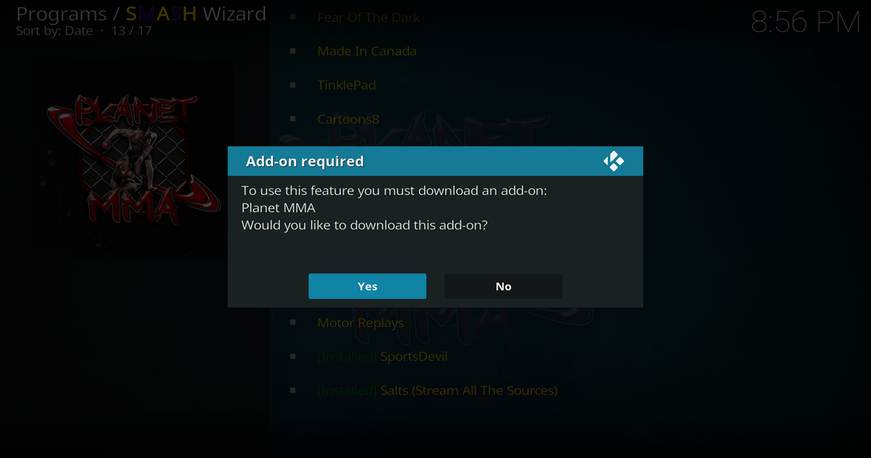This screenshot has height=458, width=871.
Task: Click the Sort by: Date label
Action: (x=54, y=31)
